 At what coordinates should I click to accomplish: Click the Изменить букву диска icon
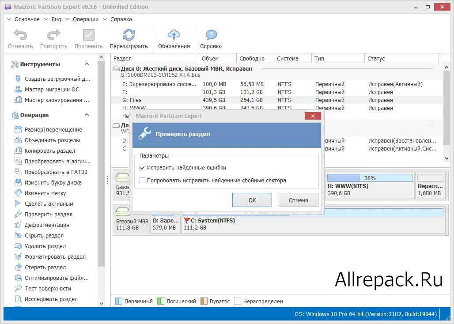click(x=18, y=182)
